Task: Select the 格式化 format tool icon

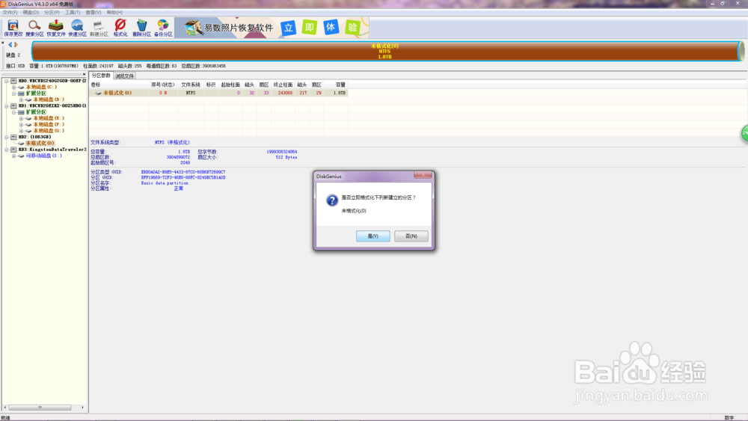Action: point(120,28)
